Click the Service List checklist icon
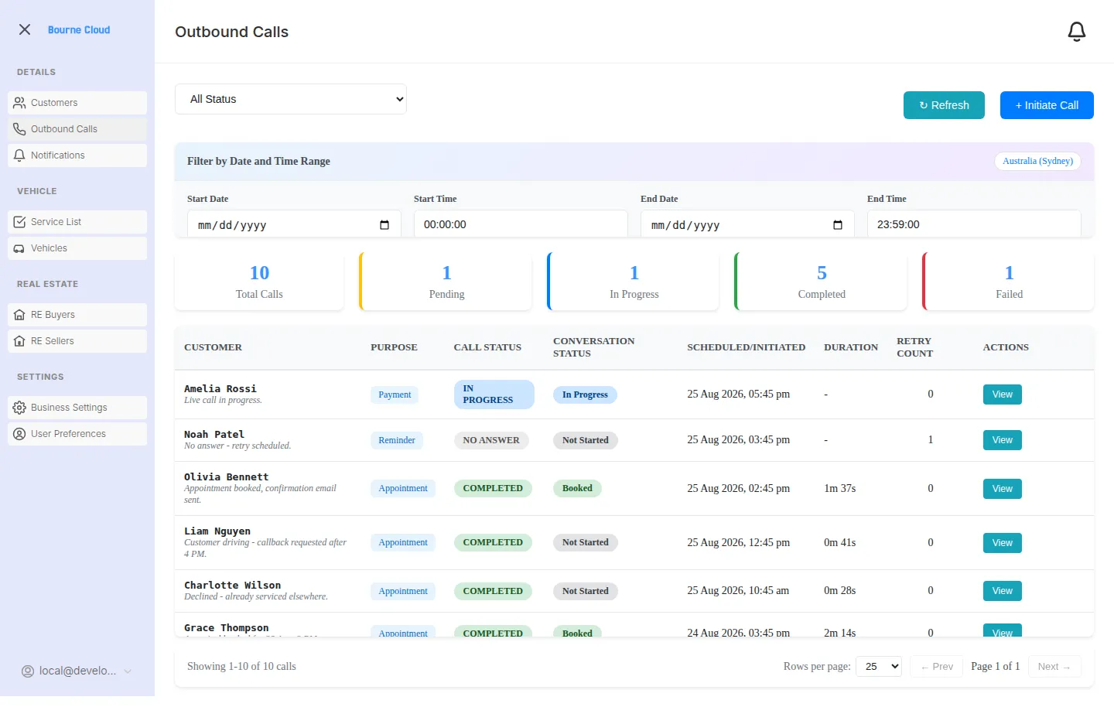Image resolution: width=1114 pixels, height=707 pixels. click(x=19, y=222)
